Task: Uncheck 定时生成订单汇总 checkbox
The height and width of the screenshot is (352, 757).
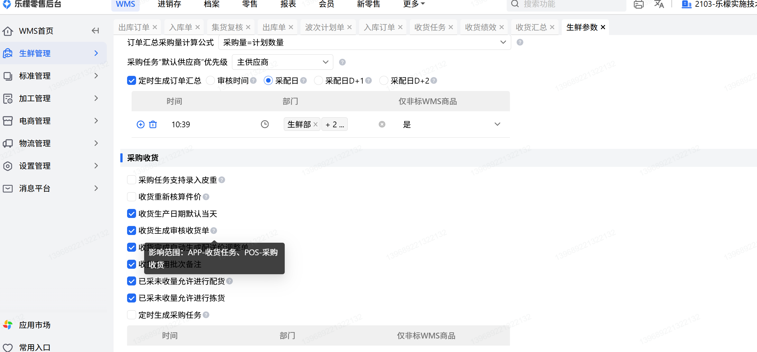Action: pyautogui.click(x=132, y=80)
